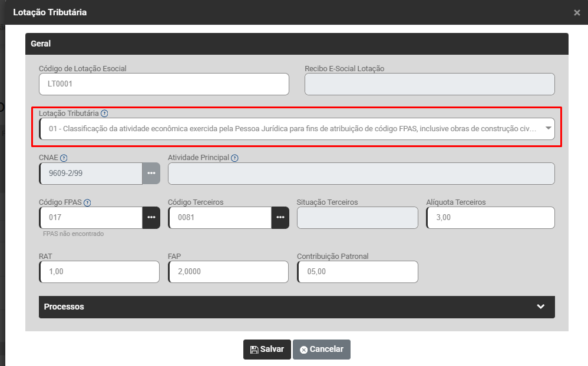Focus the FAP field with 2,0000
The width and height of the screenshot is (588, 366).
(229, 272)
